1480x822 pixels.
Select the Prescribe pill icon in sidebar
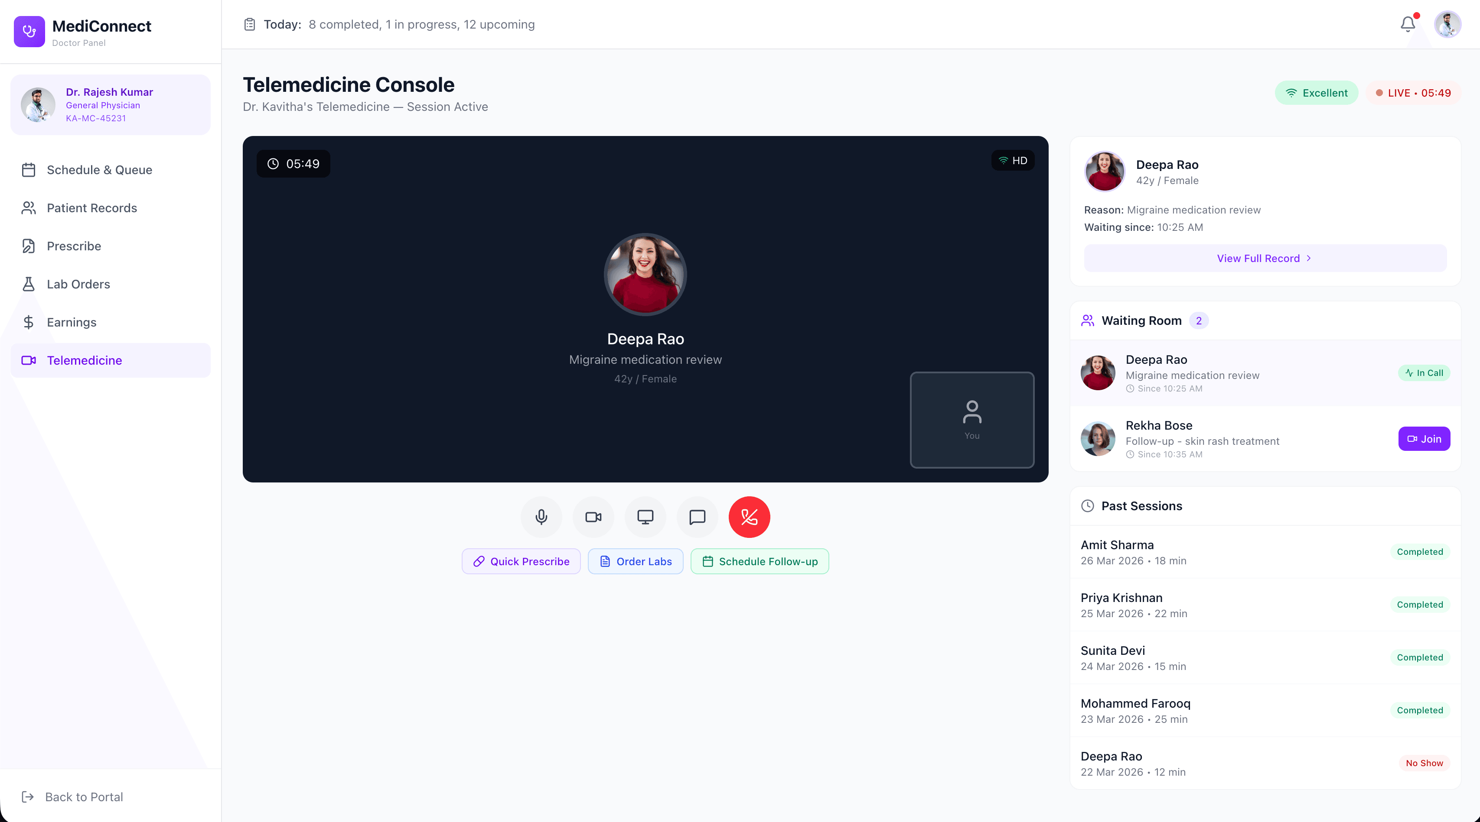29,246
